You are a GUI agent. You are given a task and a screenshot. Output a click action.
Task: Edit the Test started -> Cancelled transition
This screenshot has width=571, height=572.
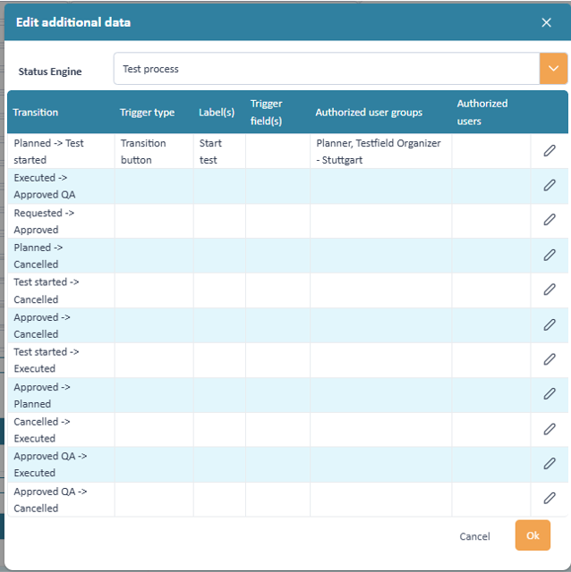[550, 290]
